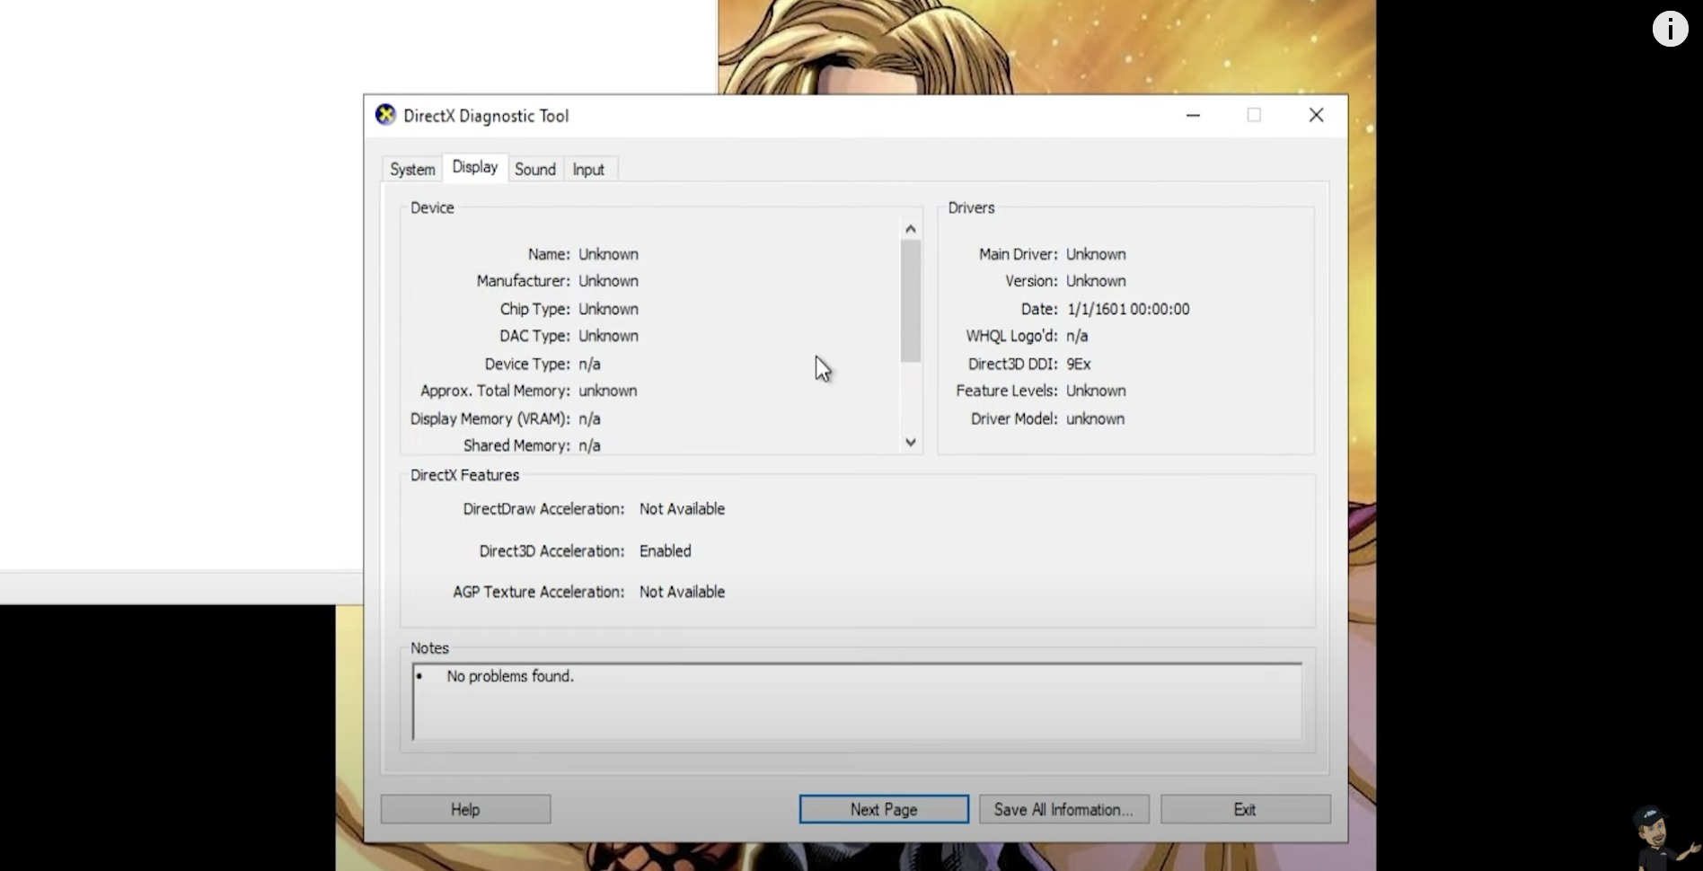Screen dimensions: 1703x871
Task: Click the DirectX Diagnostic Tool title bar icon
Action: [x=385, y=115]
